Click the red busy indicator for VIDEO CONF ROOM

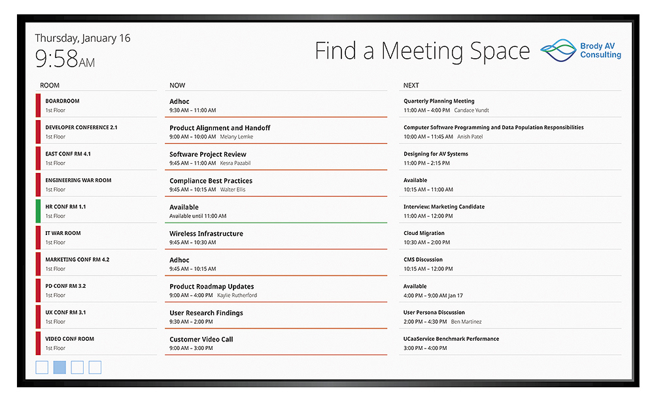coord(38,343)
